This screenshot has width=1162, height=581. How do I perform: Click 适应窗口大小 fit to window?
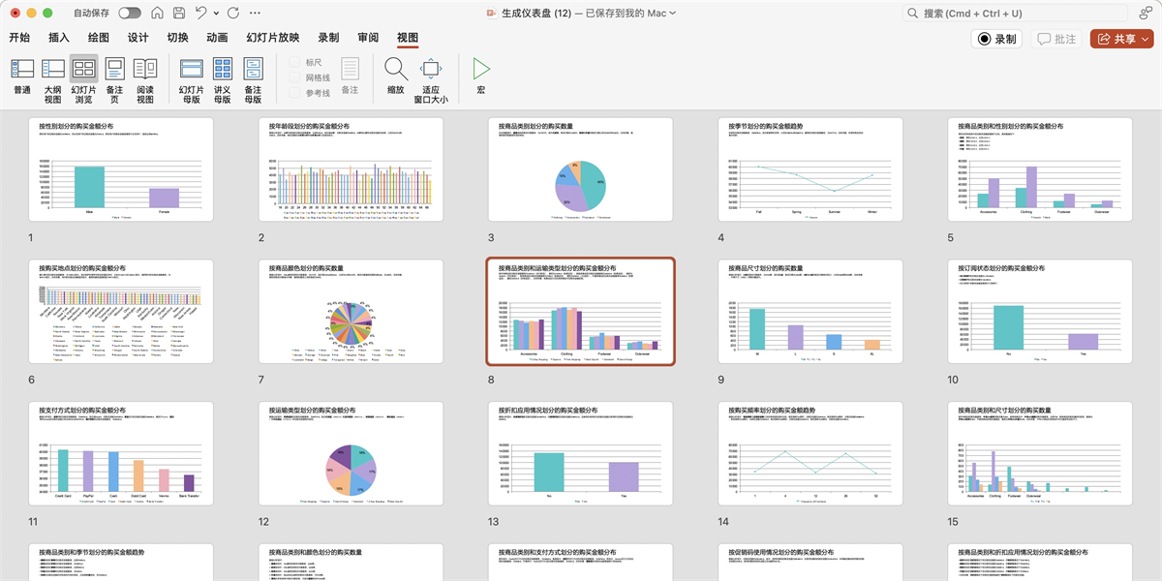431,77
